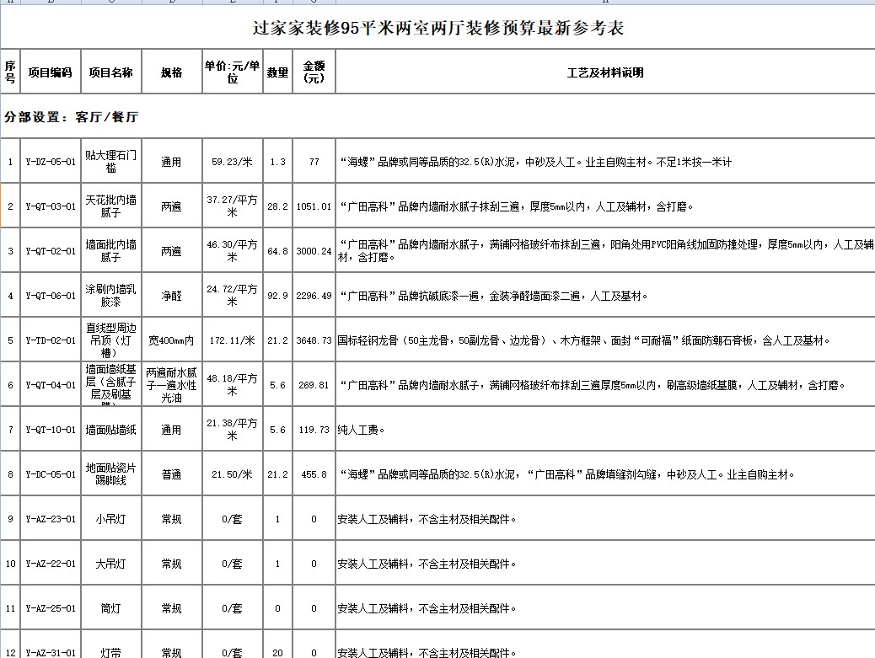Select the code cell Y-QT-04-01
Viewport: 875px width, 658px height.
coord(51,385)
